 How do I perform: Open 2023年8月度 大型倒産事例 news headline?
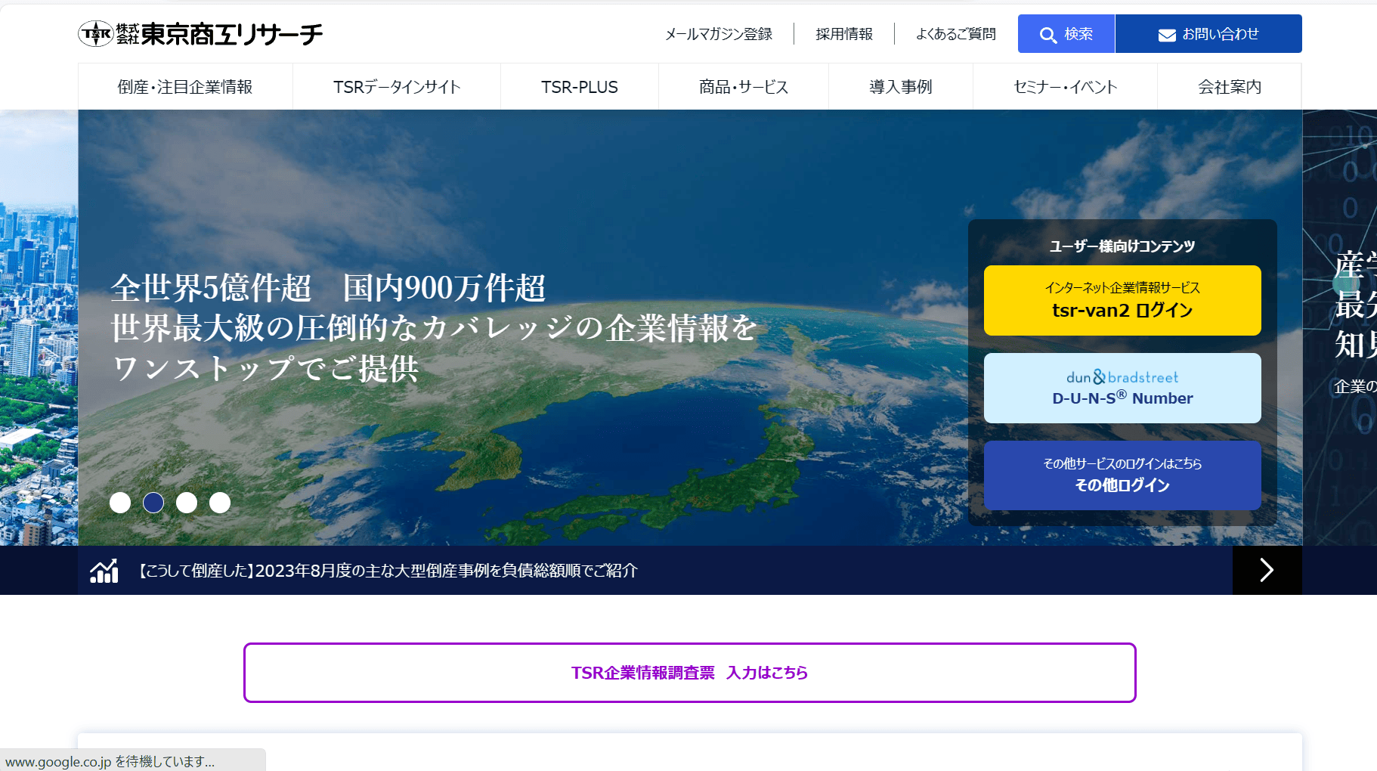(x=388, y=571)
